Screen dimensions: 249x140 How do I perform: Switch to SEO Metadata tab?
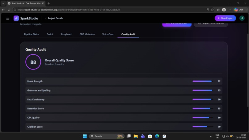[87, 34]
